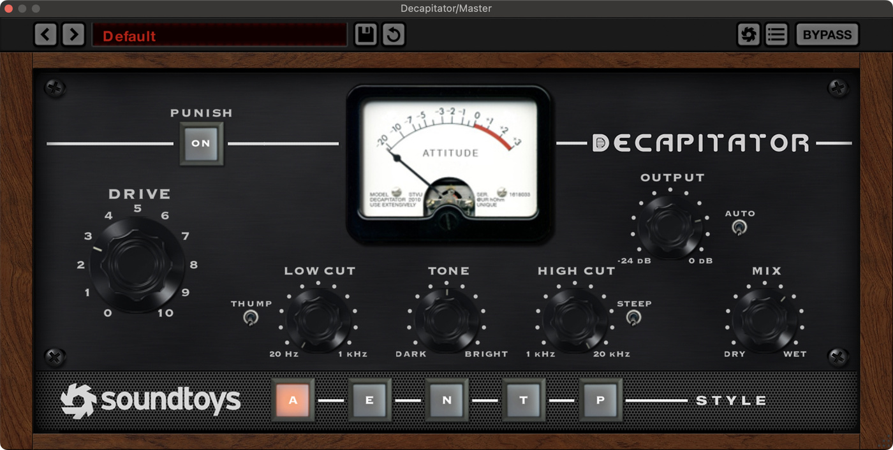
Task: Flip the STEEP switch
Action: point(633,317)
